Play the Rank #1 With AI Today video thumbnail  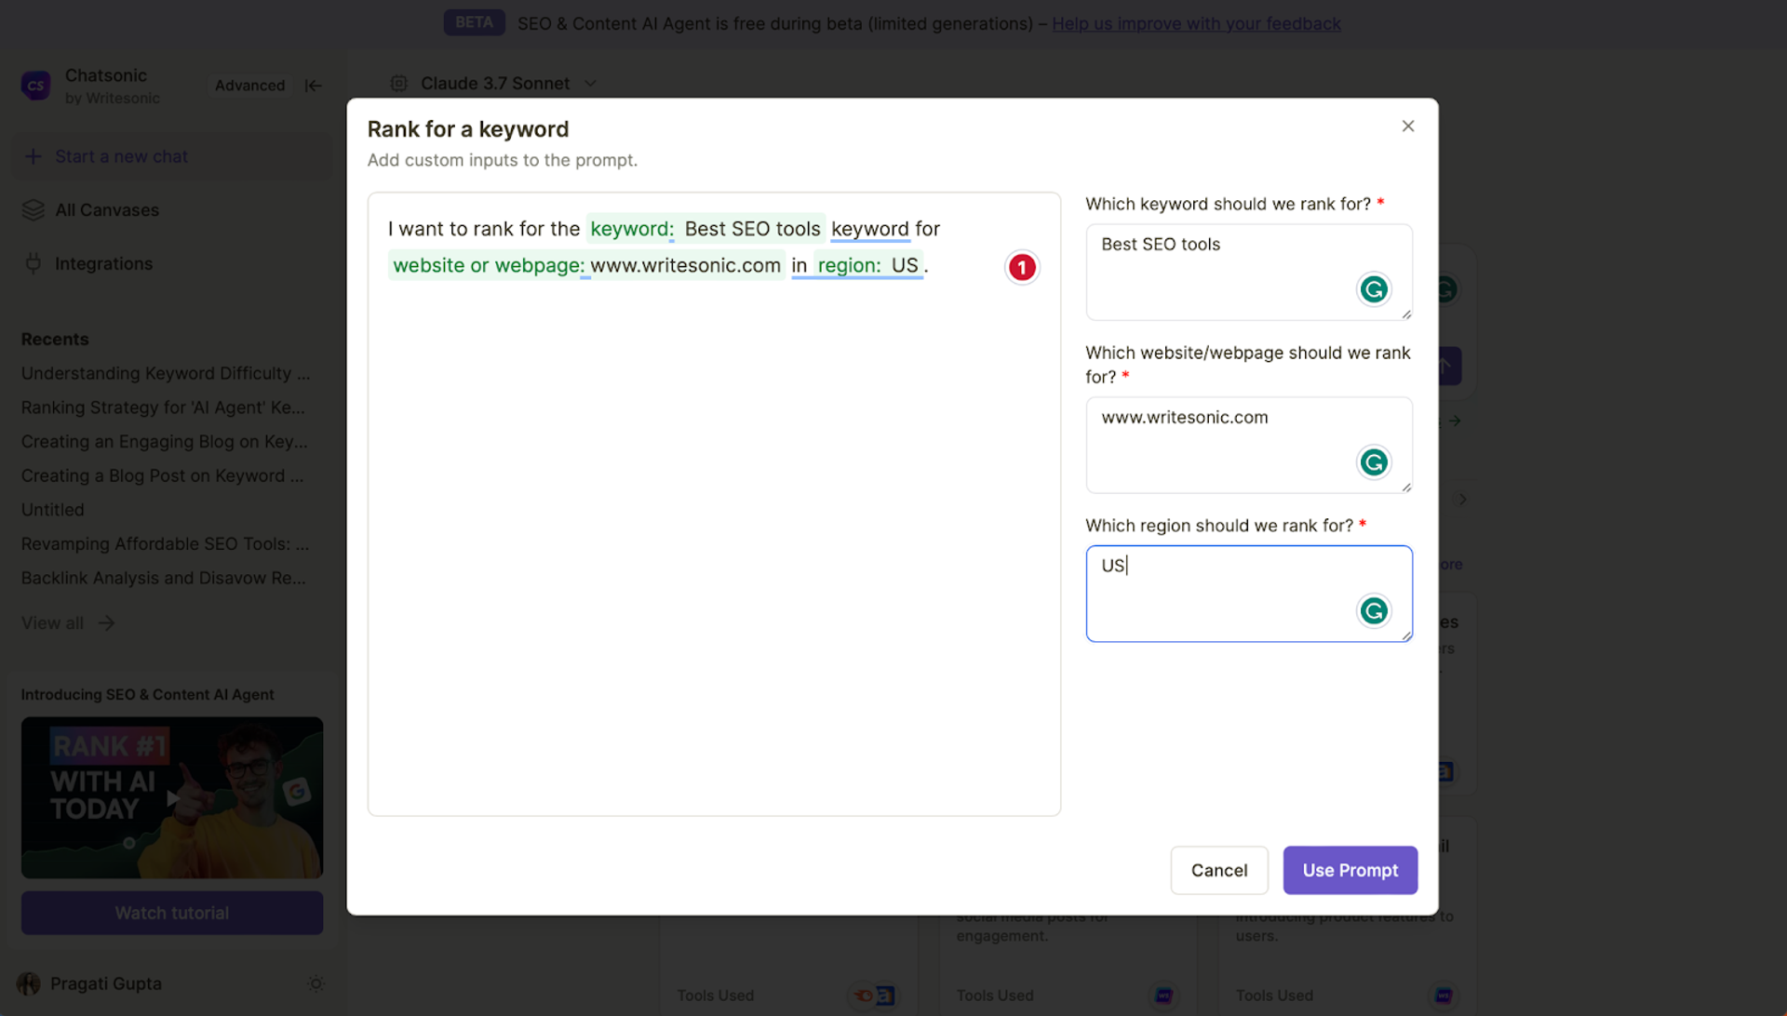pos(172,797)
